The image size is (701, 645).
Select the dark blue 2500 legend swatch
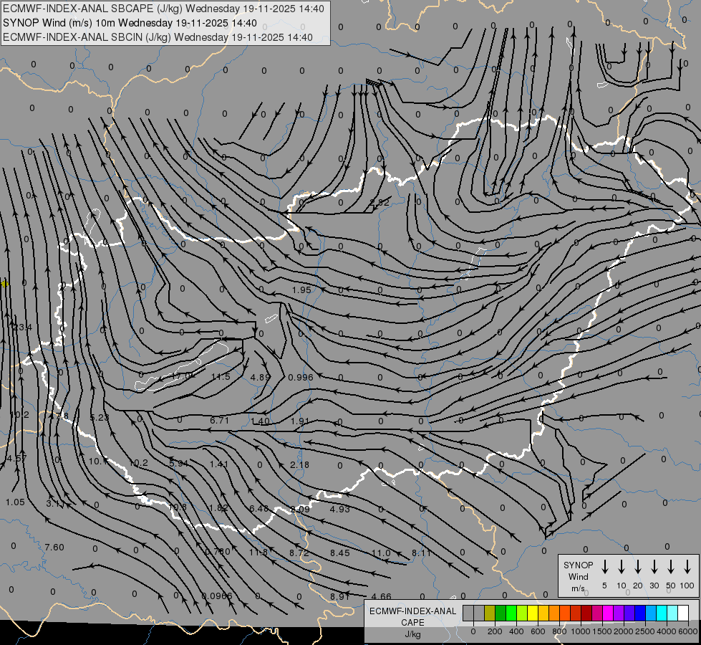(x=640, y=613)
